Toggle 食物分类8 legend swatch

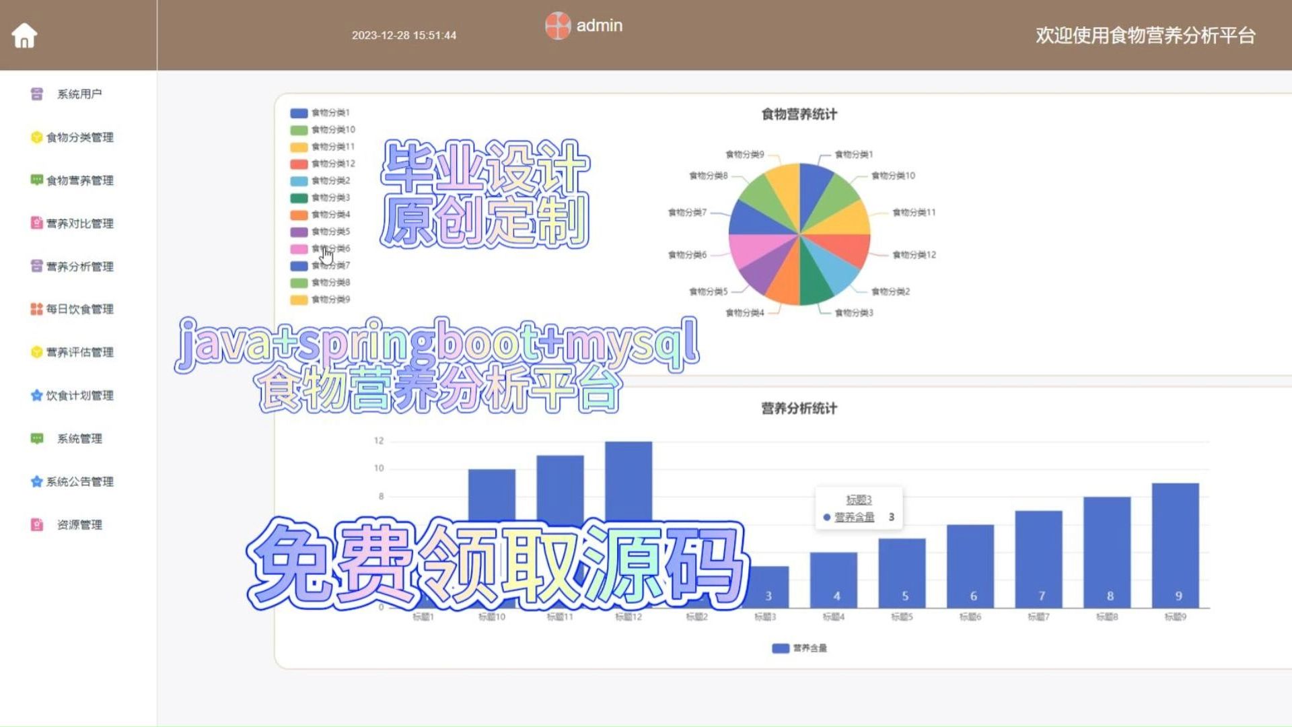[299, 283]
